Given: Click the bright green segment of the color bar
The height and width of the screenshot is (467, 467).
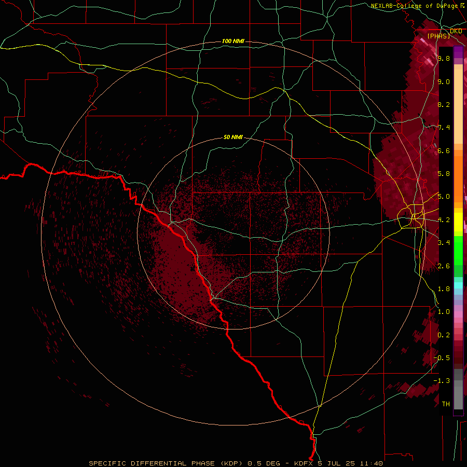Looking at the screenshot, I should (458, 251).
